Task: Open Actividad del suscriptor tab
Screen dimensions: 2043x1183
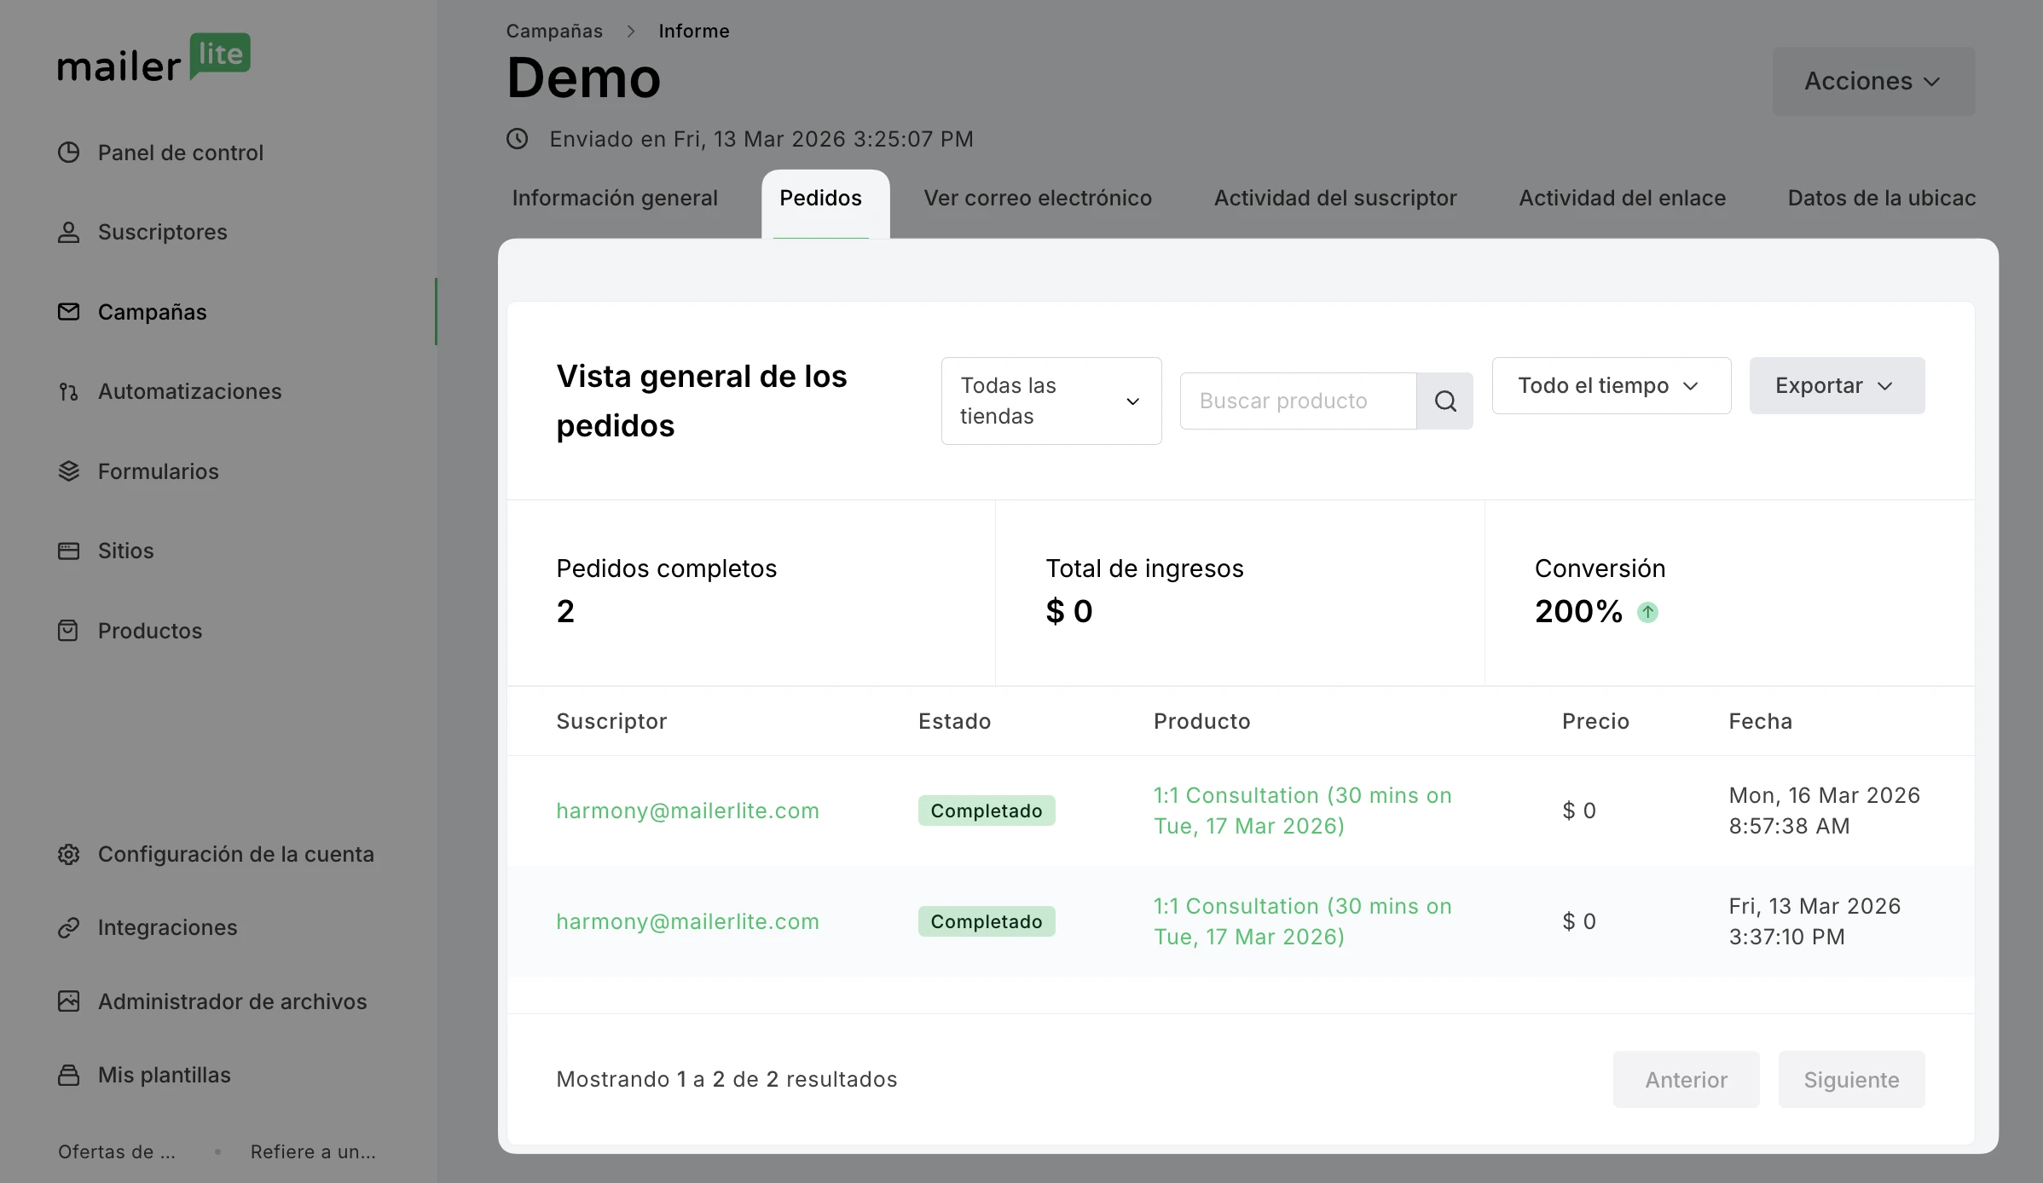Action: coord(1335,198)
